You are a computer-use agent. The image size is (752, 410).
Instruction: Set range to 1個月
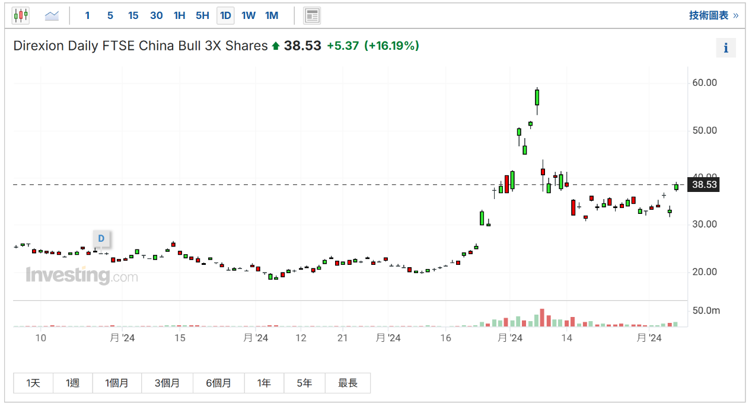point(117,383)
